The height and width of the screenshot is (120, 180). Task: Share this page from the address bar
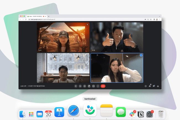click(x=148, y=19)
